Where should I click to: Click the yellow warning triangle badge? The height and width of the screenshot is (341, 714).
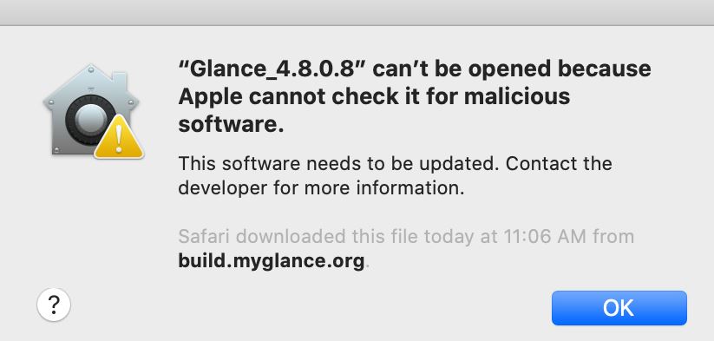pyautogui.click(x=119, y=137)
